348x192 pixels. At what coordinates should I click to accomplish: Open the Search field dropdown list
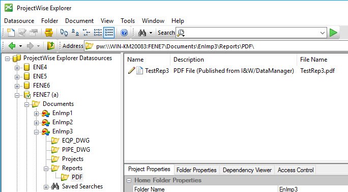tap(322, 33)
